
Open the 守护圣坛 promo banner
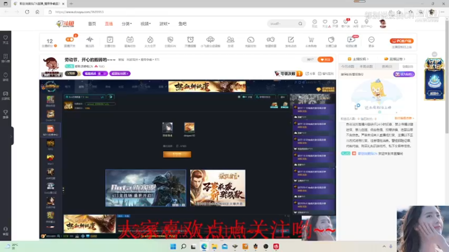tap(434, 79)
